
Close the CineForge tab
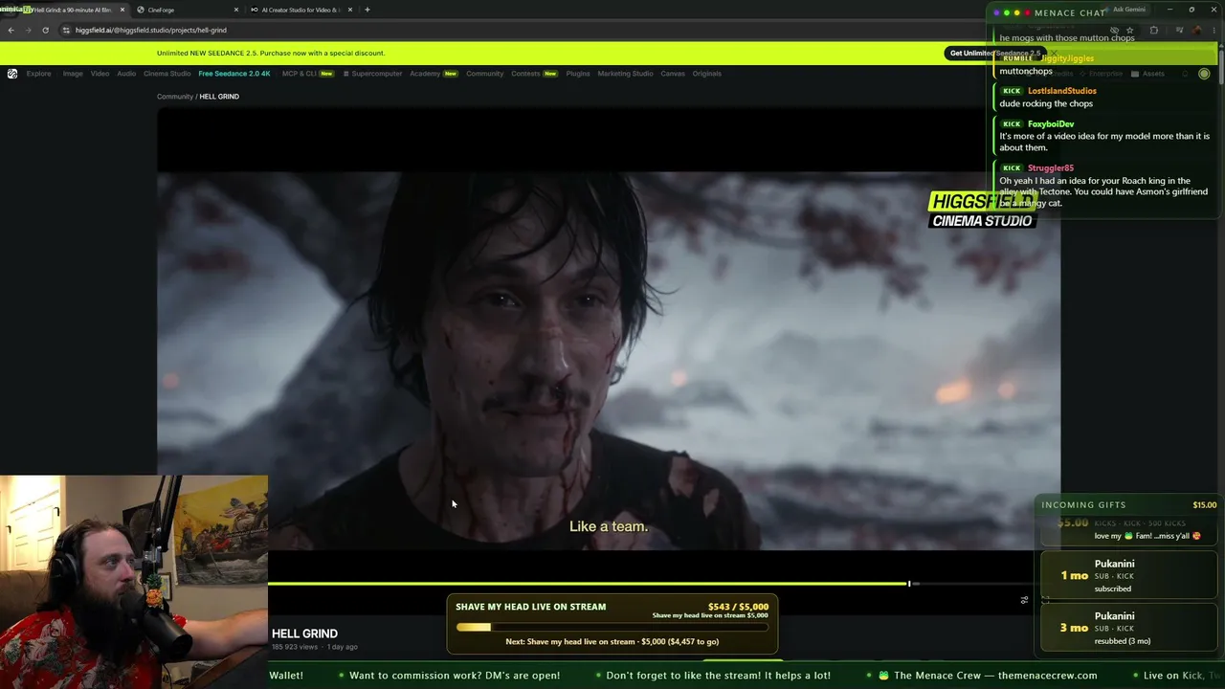(x=236, y=10)
